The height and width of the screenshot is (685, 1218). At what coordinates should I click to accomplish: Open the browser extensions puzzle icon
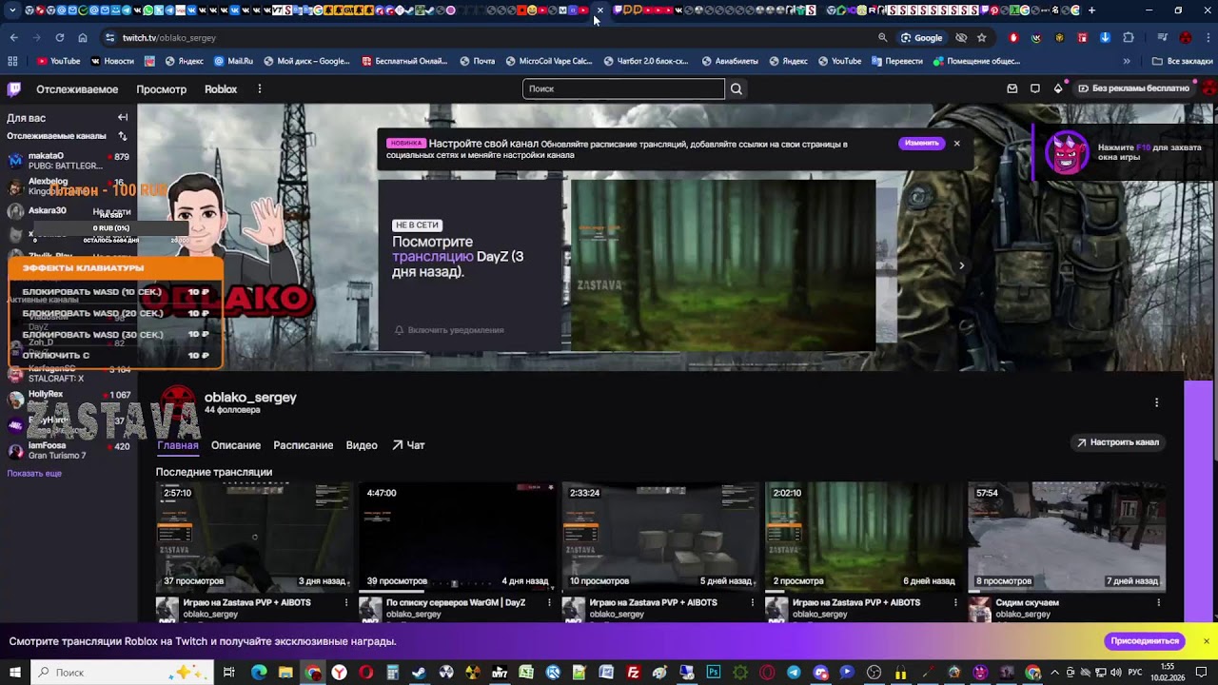1129,38
